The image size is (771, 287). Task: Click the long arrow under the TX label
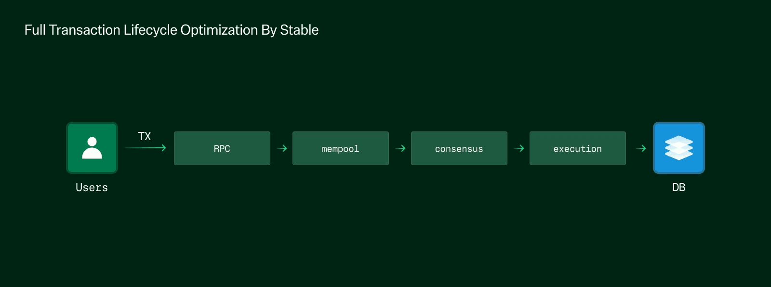[x=146, y=148]
